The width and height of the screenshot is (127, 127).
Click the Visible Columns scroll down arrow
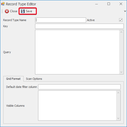point(118,118)
